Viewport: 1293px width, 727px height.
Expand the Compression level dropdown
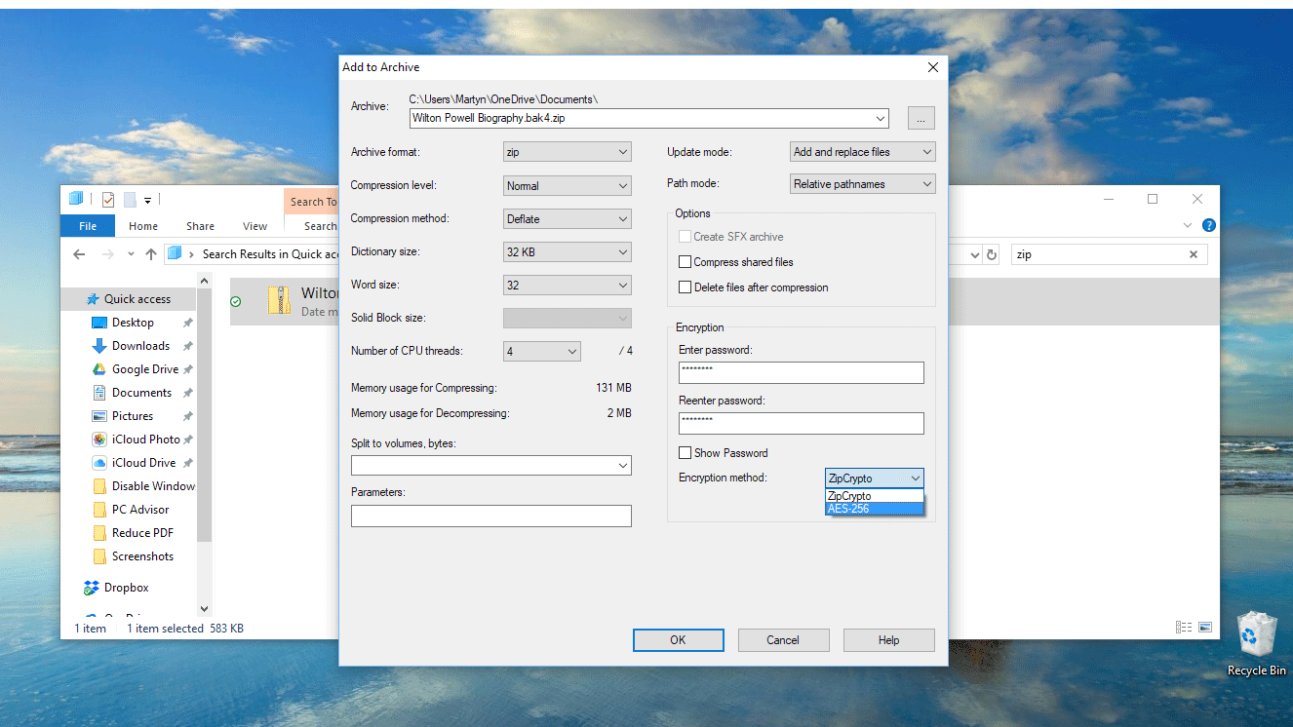click(x=568, y=186)
